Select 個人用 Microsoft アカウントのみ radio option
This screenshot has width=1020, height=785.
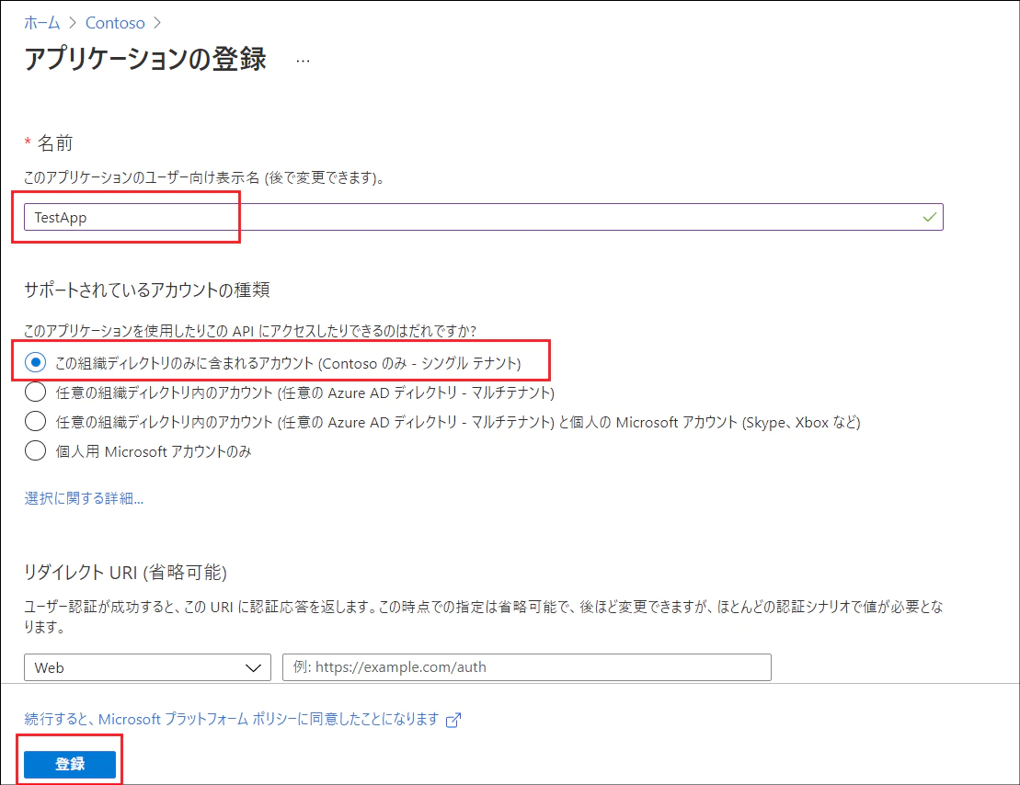(x=35, y=450)
